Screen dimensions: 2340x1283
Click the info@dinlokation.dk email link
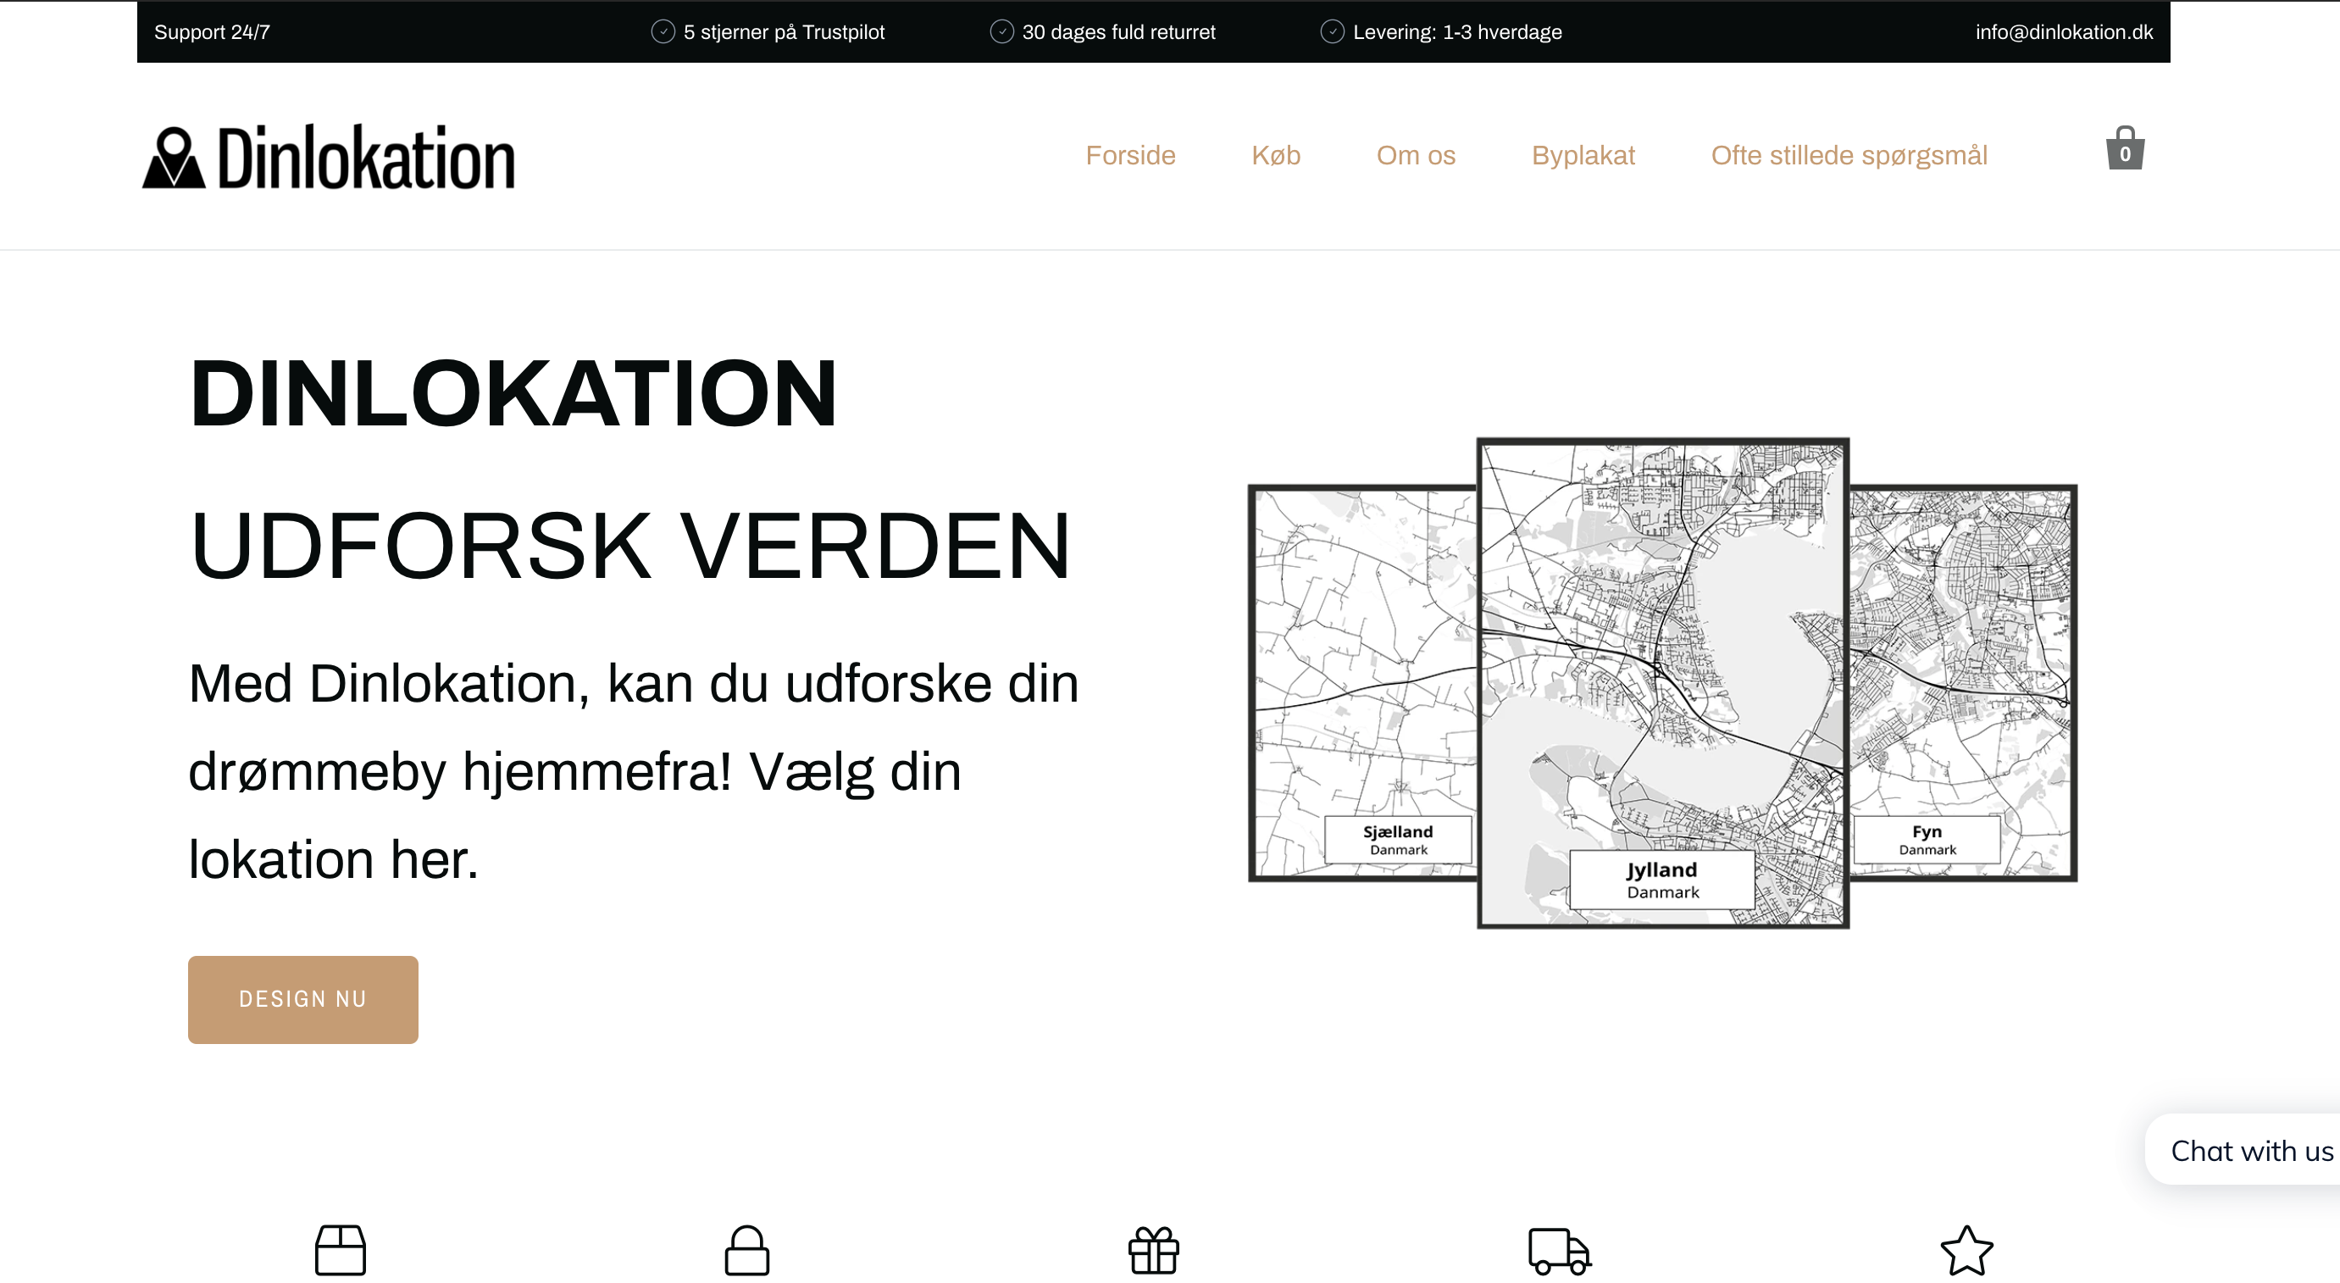(2063, 32)
